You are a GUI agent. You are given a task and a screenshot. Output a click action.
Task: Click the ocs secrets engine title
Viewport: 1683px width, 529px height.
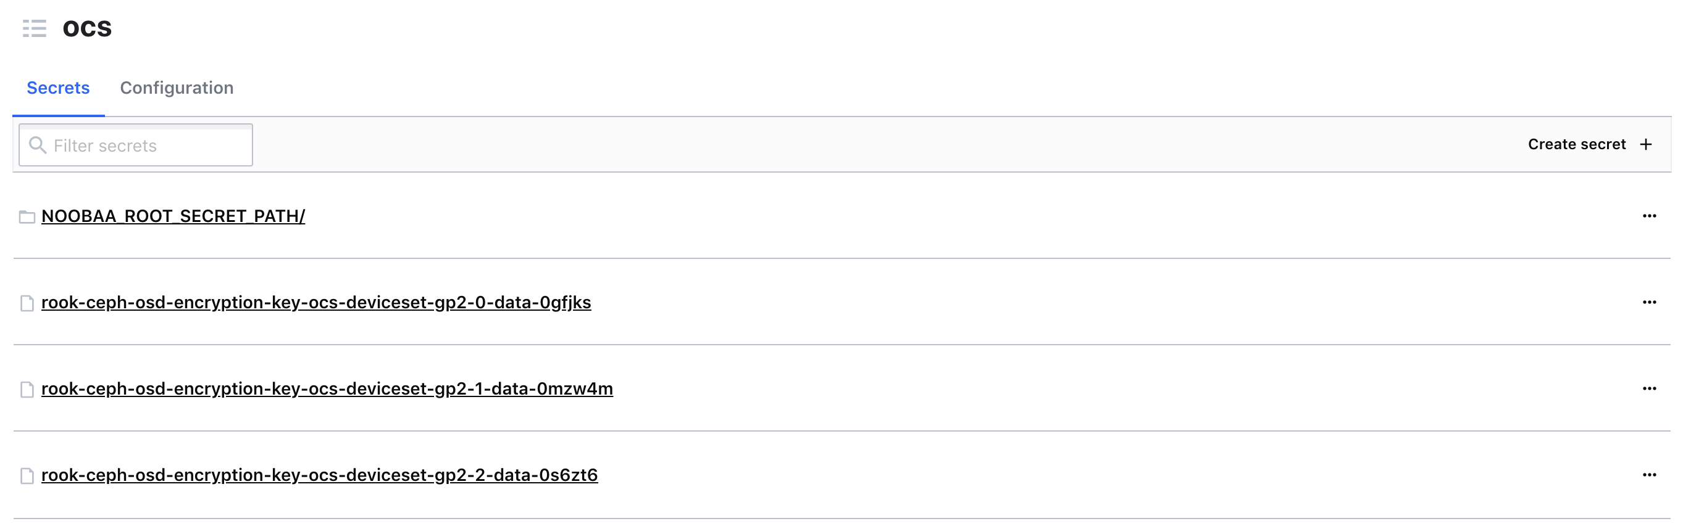pos(88,29)
